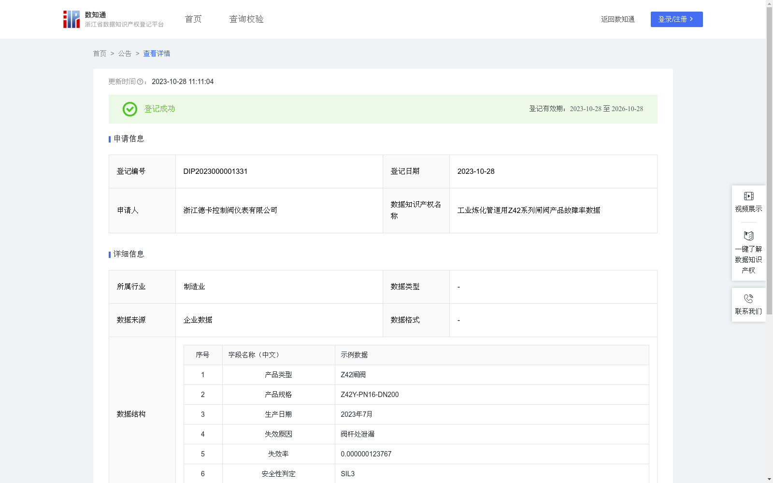This screenshot has width=773, height=483.
Task: Click the 公告 breadcrumb link
Action: pyautogui.click(x=125, y=54)
